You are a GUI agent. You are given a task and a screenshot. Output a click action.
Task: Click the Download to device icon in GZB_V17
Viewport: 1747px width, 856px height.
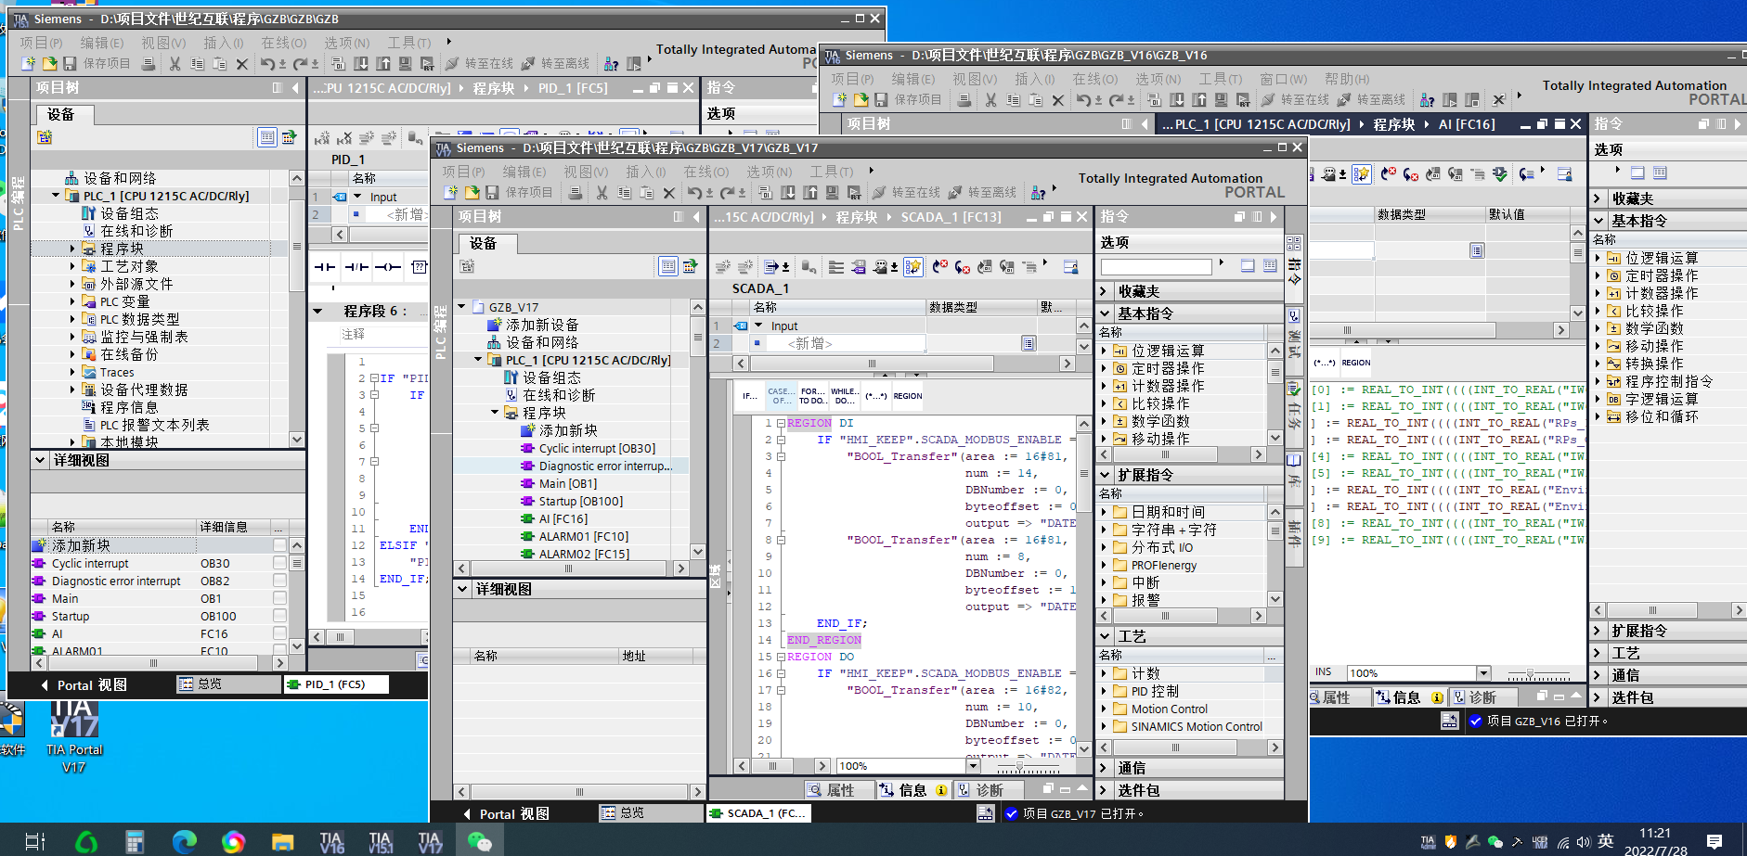click(x=788, y=193)
